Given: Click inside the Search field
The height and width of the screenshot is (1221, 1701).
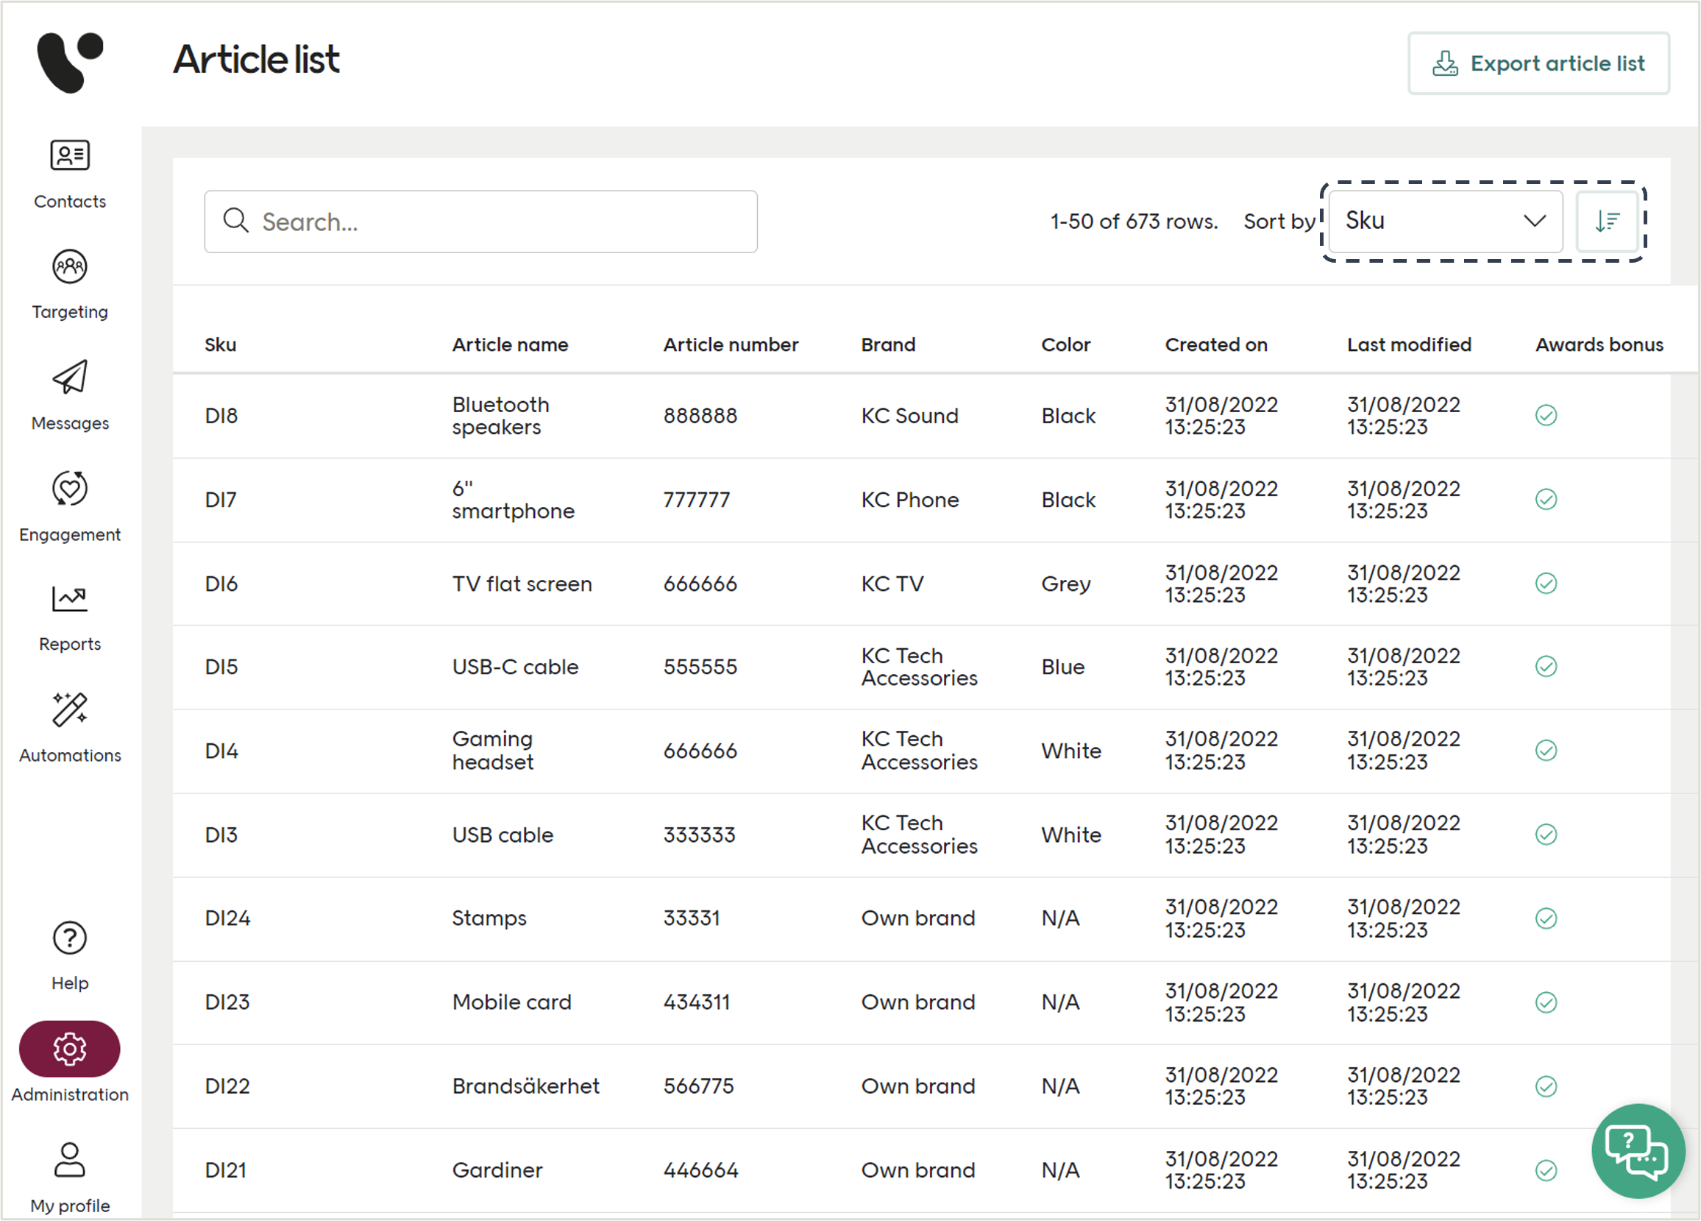Looking at the screenshot, I should (x=480, y=222).
